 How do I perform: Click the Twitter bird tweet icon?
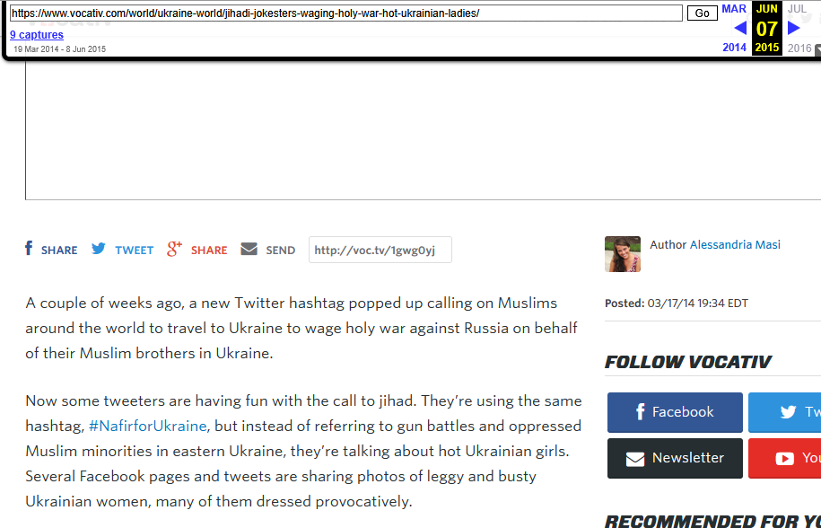pyautogui.click(x=99, y=249)
